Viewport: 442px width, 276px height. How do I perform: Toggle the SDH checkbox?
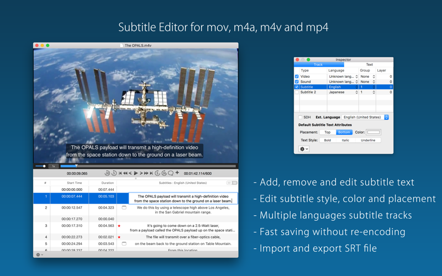point(301,117)
